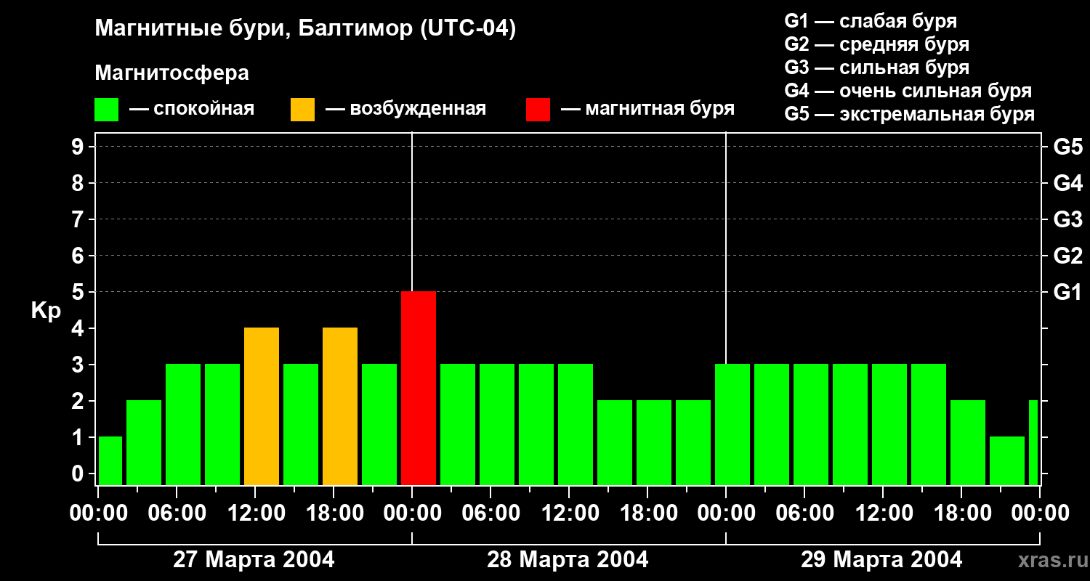Click the "28 Марта 2004" date label
The width and height of the screenshot is (1090, 581).
568,560
